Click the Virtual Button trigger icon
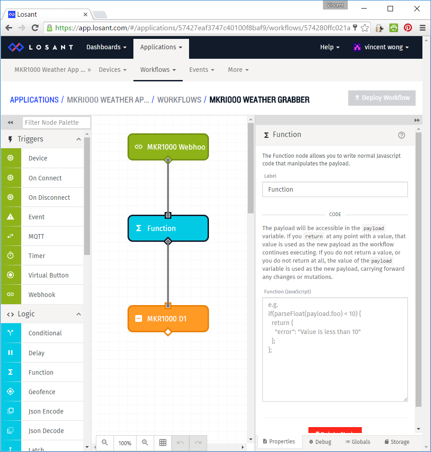Image resolution: width=431 pixels, height=452 pixels. coord(11,275)
